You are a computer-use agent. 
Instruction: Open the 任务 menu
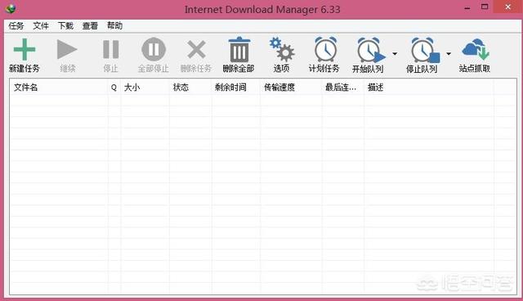(16, 25)
